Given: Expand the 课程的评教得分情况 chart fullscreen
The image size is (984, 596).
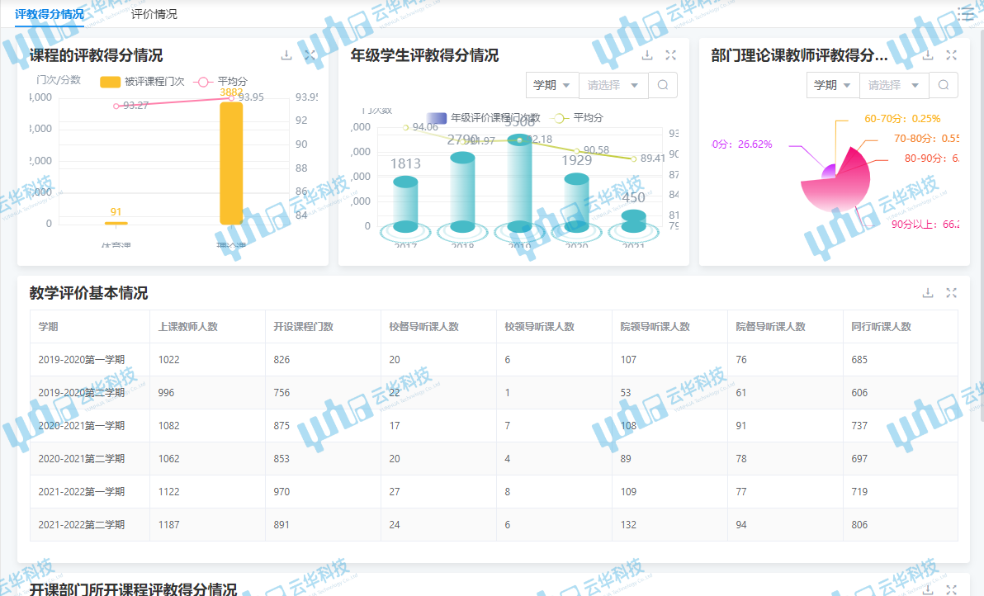Looking at the screenshot, I should pos(310,55).
